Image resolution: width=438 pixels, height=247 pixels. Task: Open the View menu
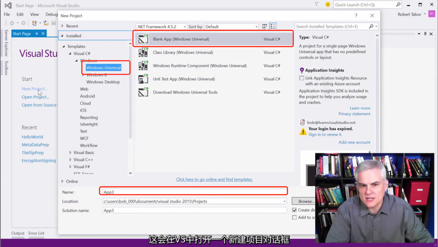34,14
